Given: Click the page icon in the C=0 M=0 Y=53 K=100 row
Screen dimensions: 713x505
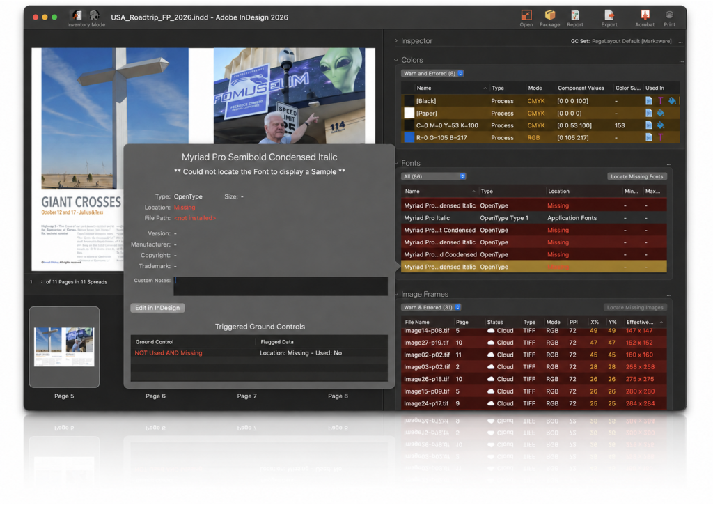Looking at the screenshot, I should click(649, 125).
